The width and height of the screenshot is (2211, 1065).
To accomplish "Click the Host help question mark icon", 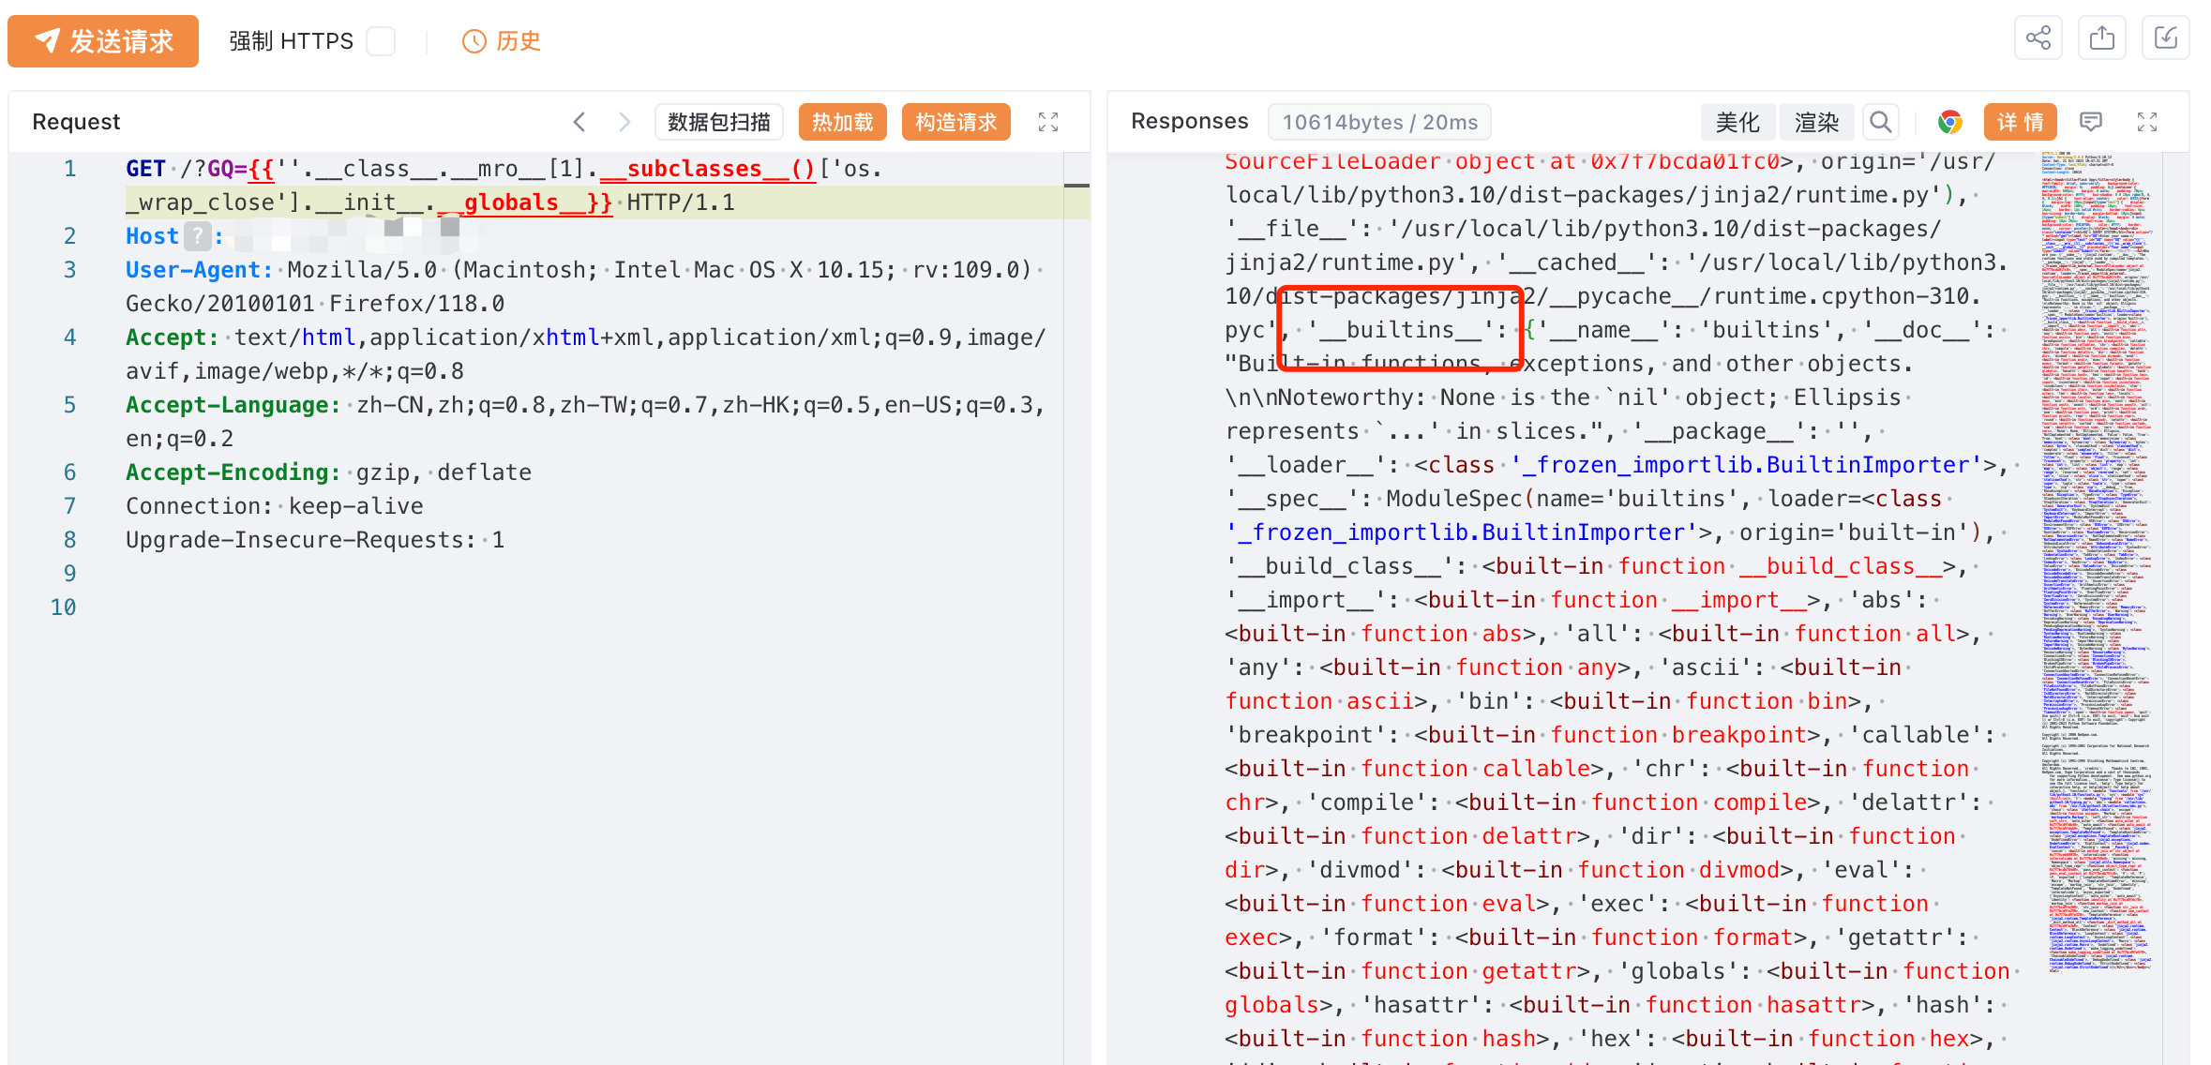I will (198, 236).
